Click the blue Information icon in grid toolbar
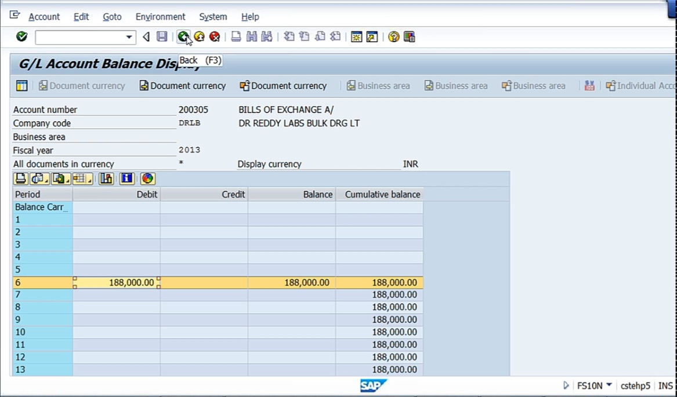 point(126,179)
